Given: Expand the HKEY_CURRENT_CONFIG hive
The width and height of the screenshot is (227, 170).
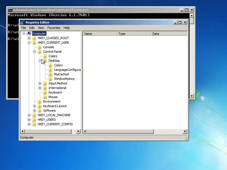Looking at the screenshot, I should pos(29,124).
